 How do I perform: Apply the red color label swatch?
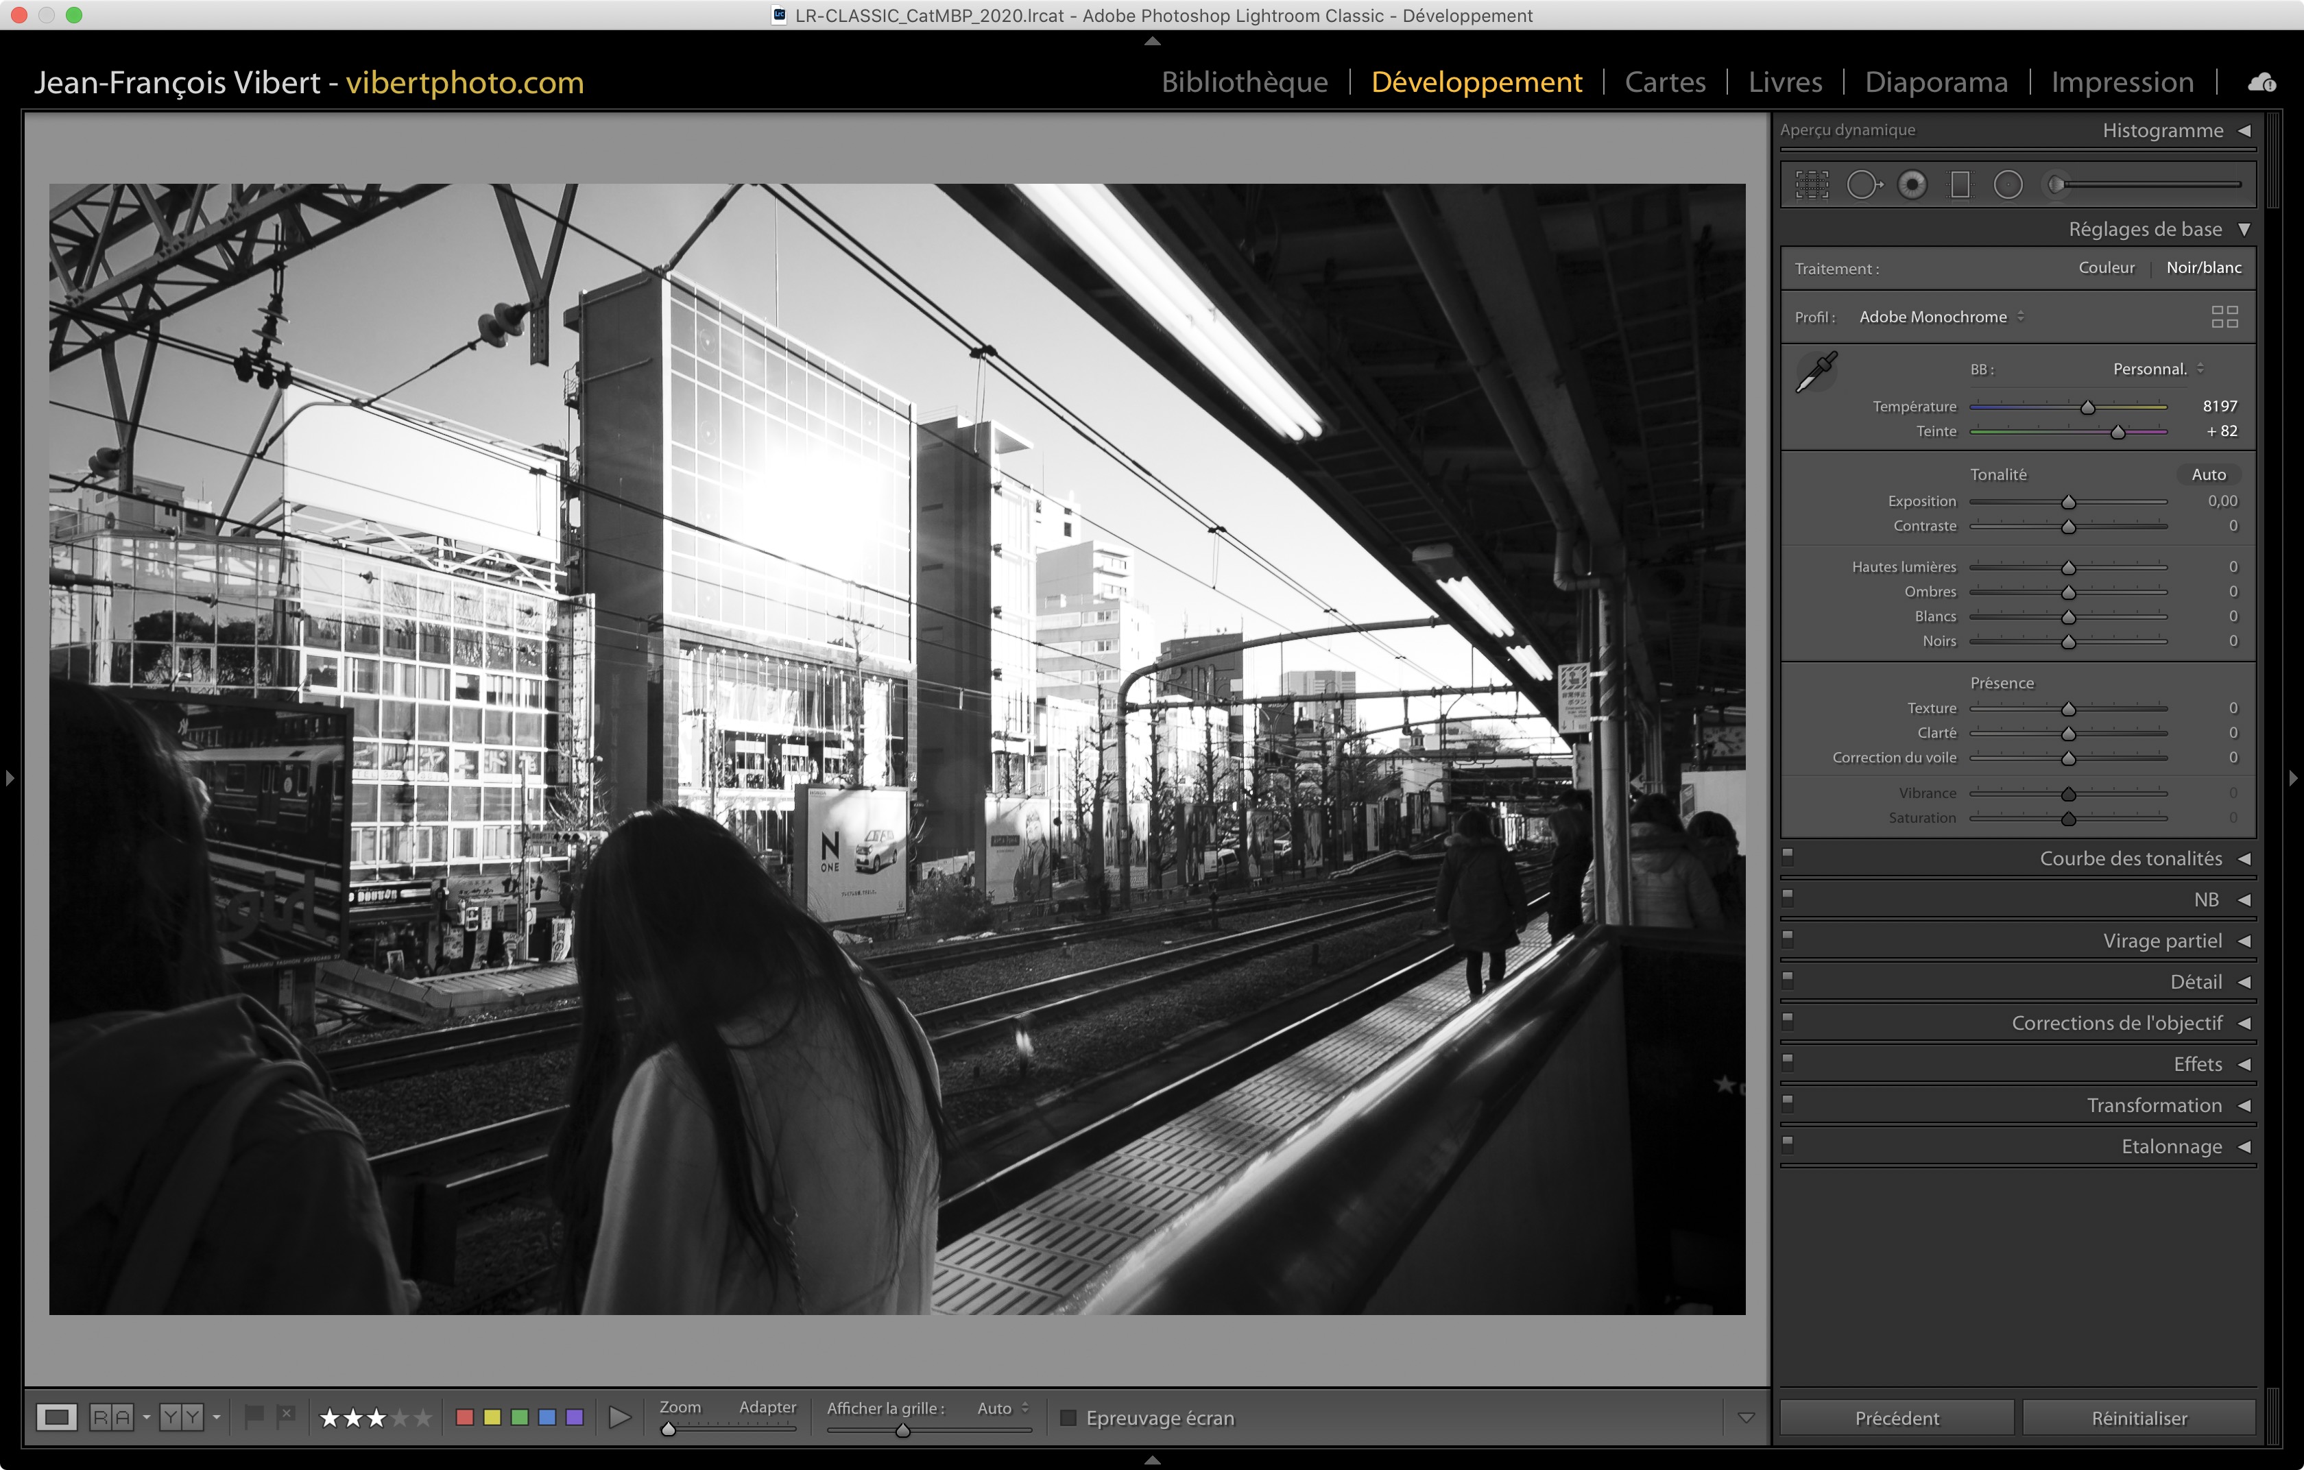(x=465, y=1417)
